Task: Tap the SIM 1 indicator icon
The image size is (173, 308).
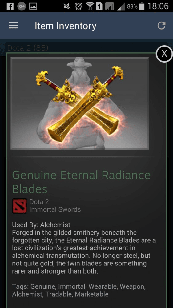Action: 99,6
